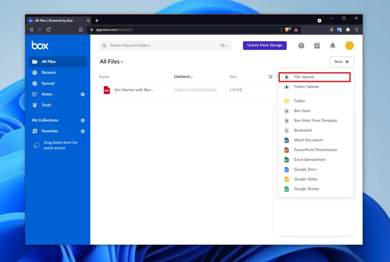Click the Name column header
This screenshot has height=262, width=390.
click(x=104, y=77)
